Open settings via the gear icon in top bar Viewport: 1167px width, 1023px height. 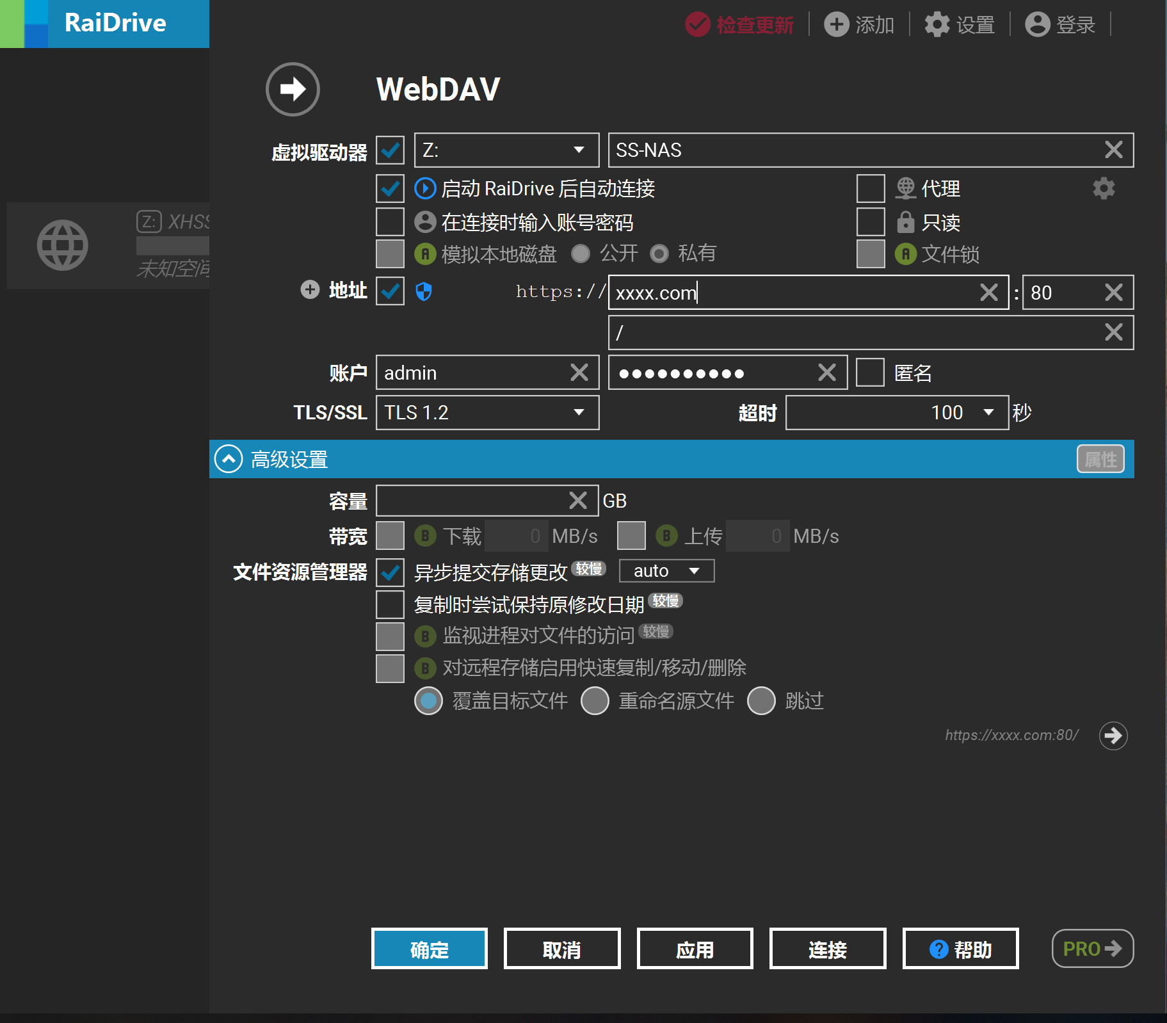tap(937, 25)
